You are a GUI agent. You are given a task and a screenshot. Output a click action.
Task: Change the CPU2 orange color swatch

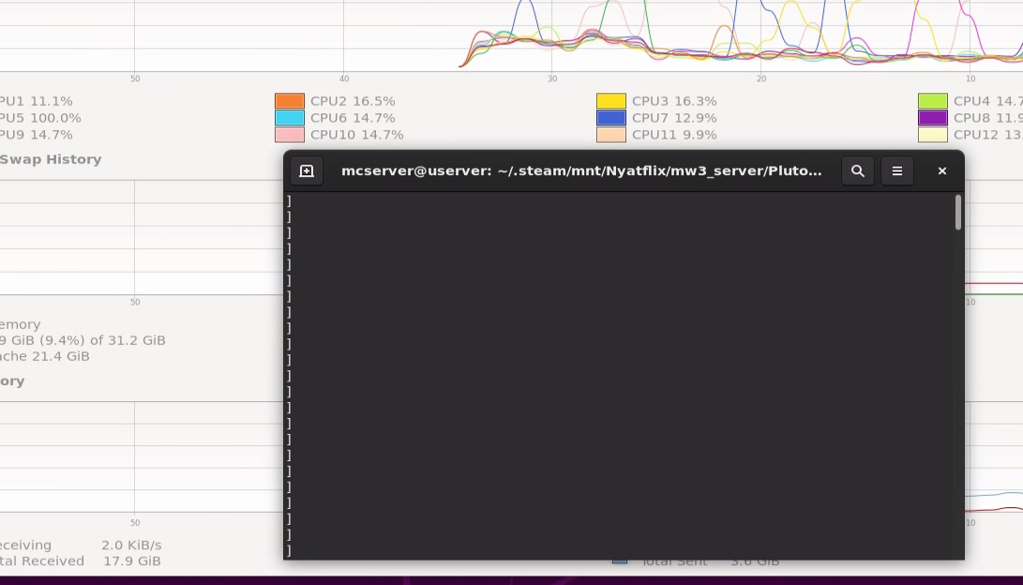(290, 101)
